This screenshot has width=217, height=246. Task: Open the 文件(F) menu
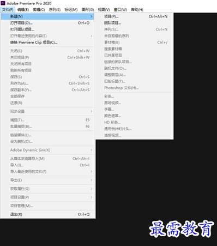8,10
